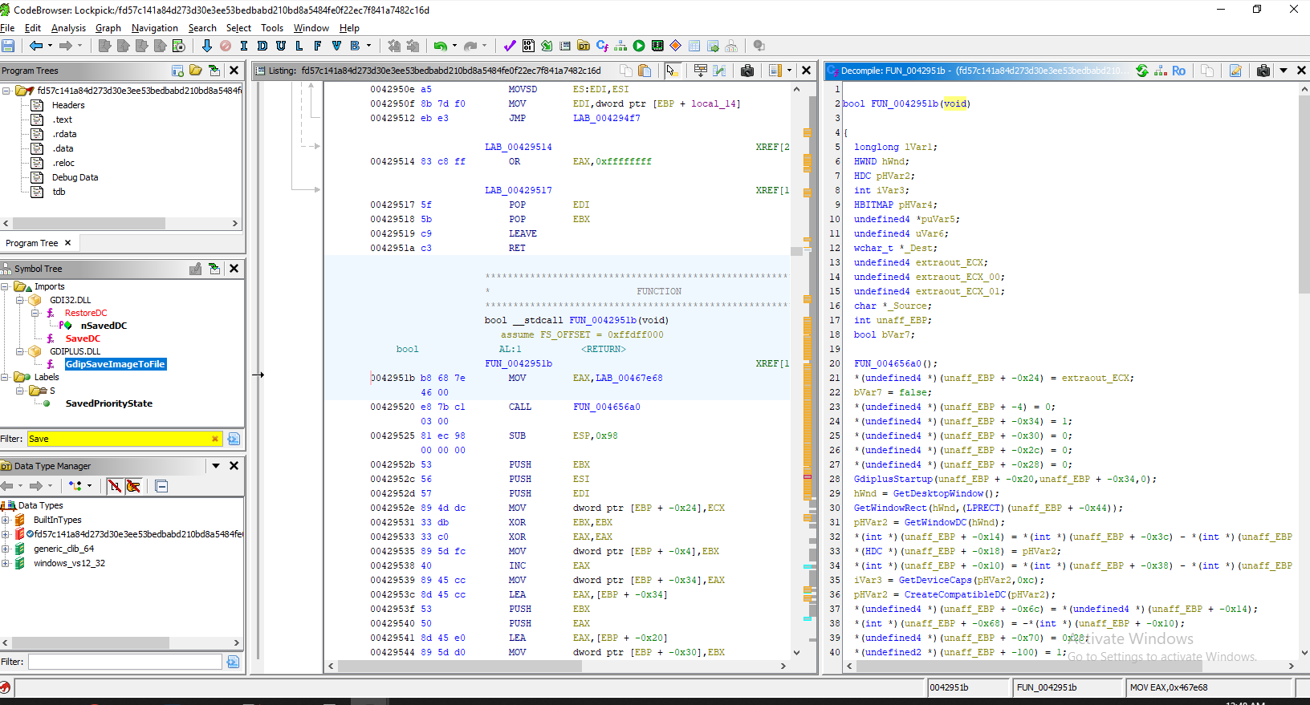
Task: Click the Data Type Manager filter field
Action: pos(124,662)
